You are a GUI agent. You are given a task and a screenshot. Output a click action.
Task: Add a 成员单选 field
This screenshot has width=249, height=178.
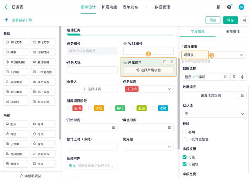tap(16, 82)
